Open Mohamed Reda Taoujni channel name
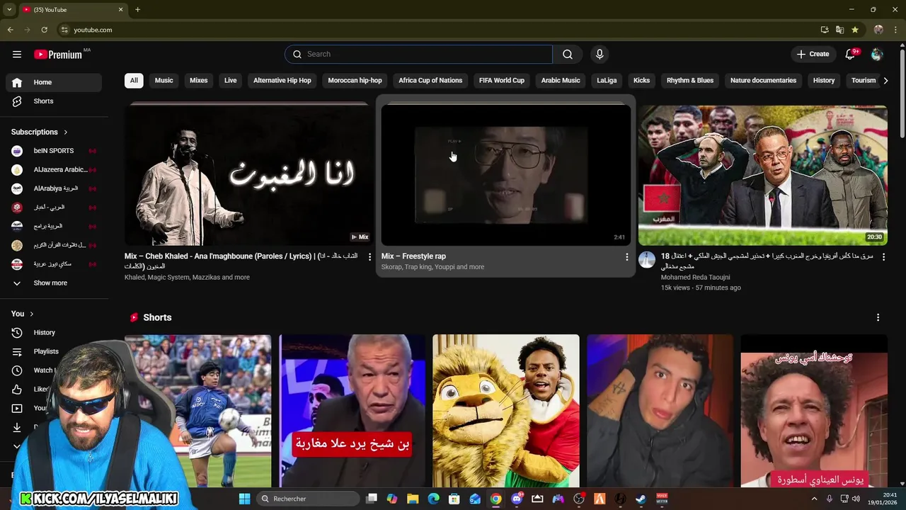 pyautogui.click(x=695, y=278)
